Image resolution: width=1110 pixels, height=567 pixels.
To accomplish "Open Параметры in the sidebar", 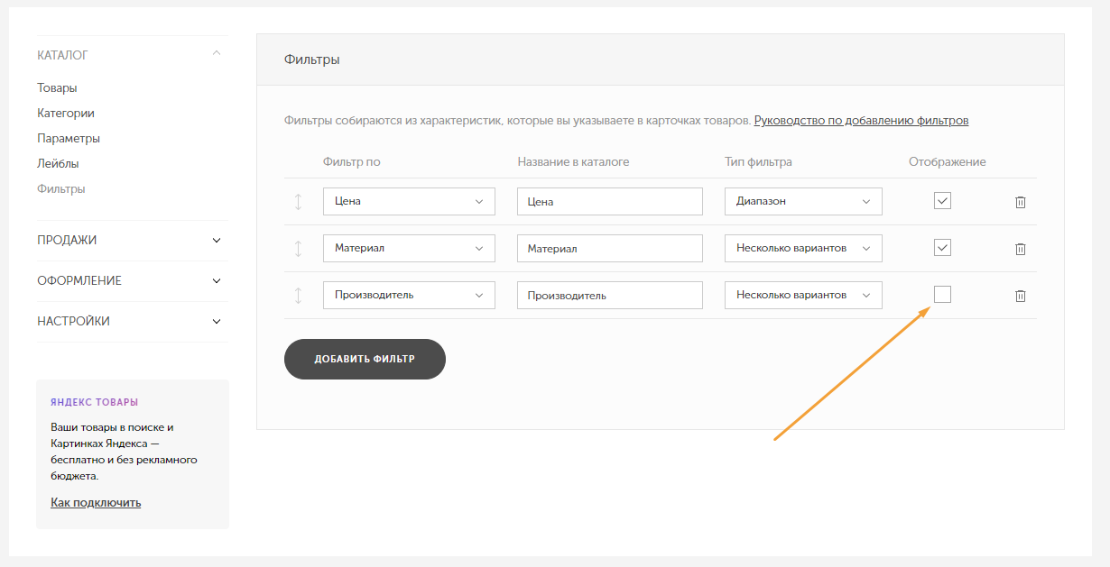I will click(x=69, y=139).
